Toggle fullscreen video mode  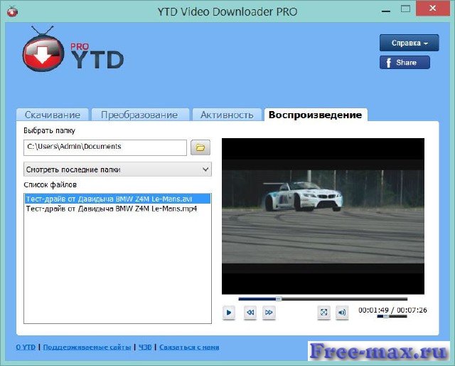(x=324, y=313)
